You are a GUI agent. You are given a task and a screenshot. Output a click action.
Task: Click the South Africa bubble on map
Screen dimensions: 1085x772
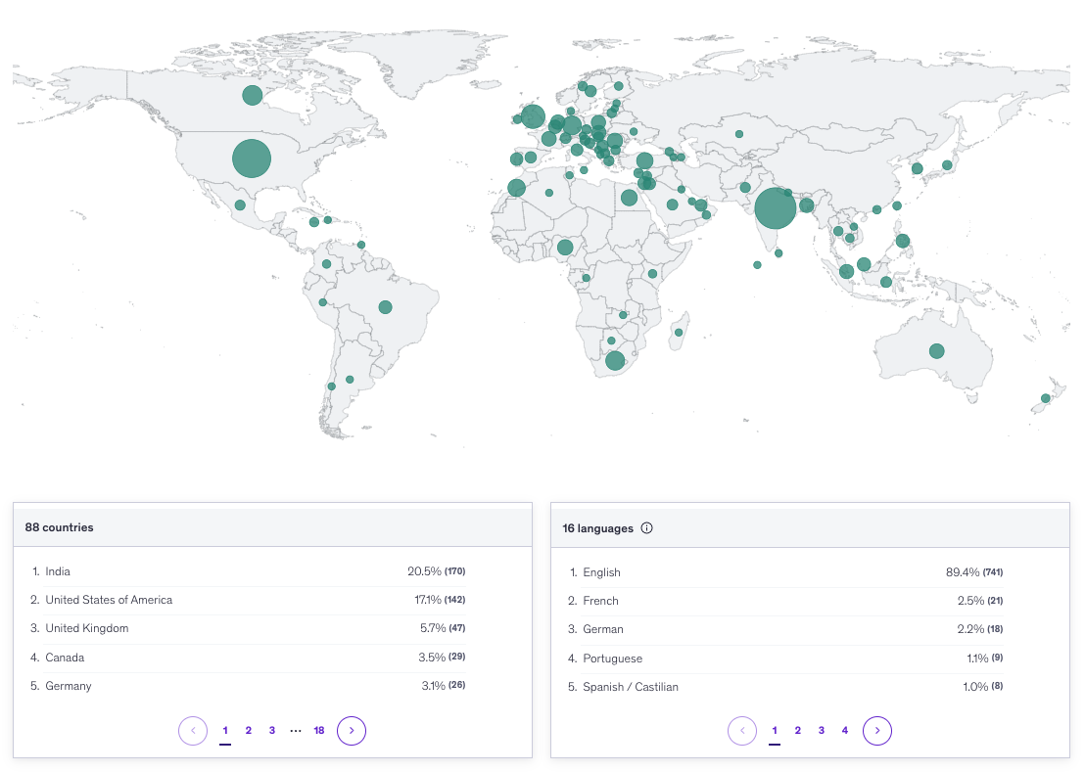click(x=615, y=360)
